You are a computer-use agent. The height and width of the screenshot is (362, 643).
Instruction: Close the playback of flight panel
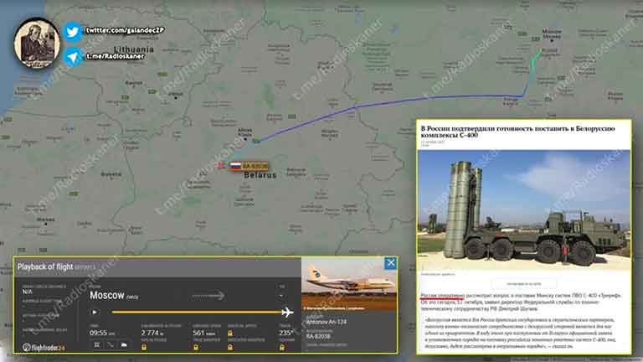(390, 263)
